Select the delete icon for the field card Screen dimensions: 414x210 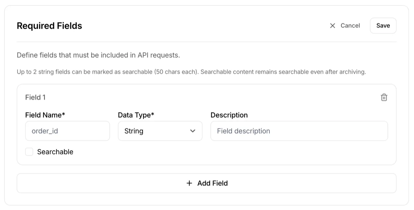pos(384,97)
